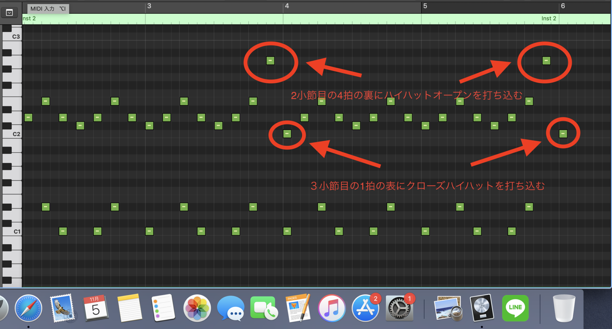
Task: Open iTunes music app in dock
Action: 332,308
